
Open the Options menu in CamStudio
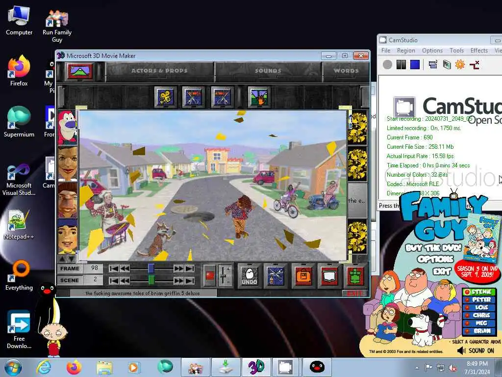432,51
